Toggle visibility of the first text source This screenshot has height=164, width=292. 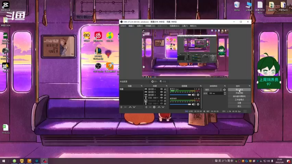161,98
